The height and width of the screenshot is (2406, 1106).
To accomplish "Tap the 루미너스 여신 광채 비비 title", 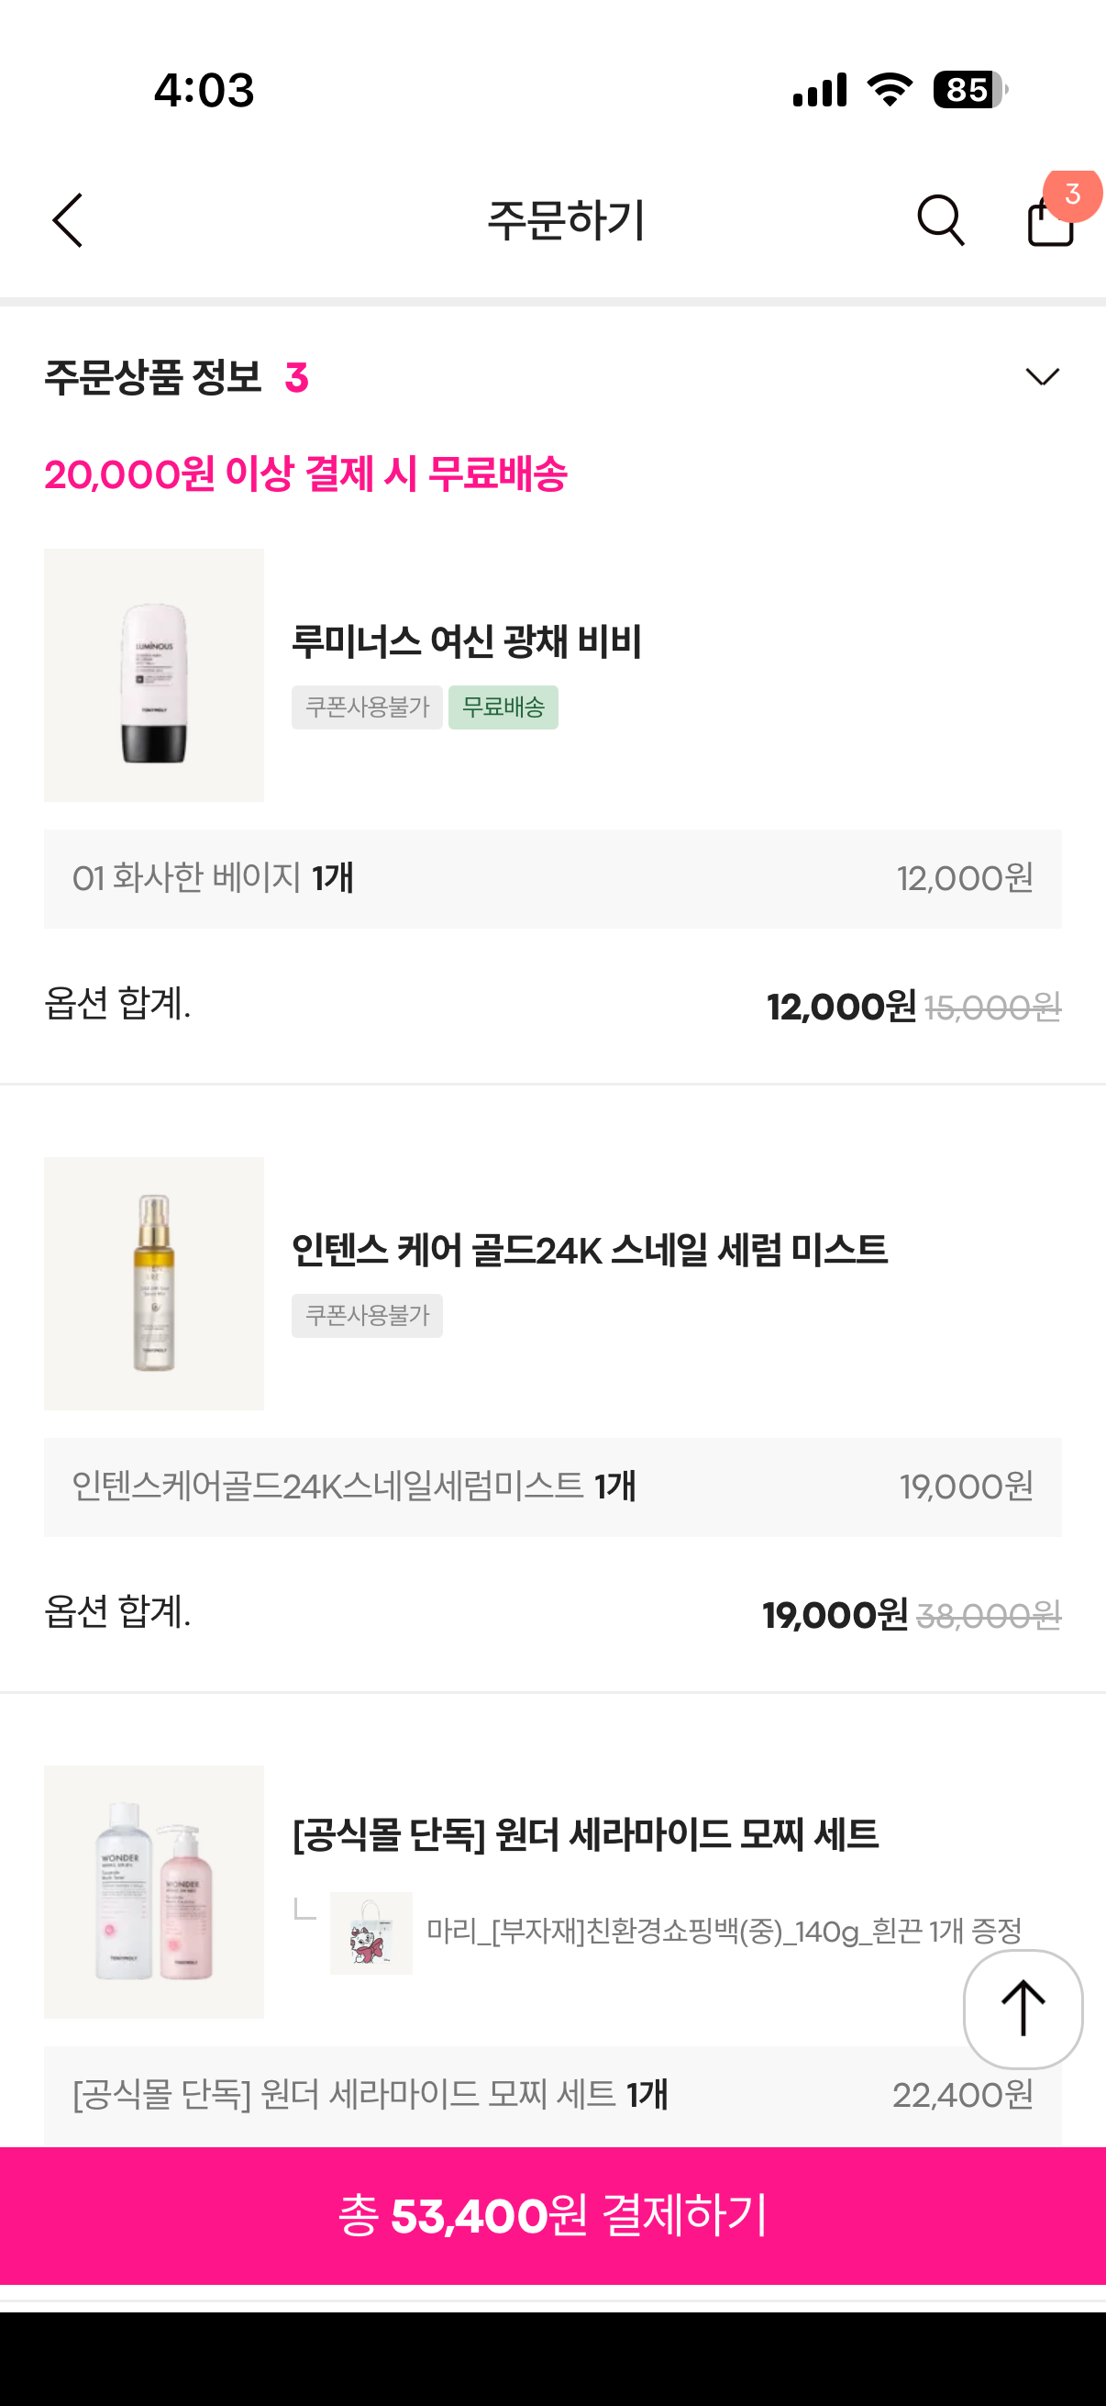I will coord(467,641).
